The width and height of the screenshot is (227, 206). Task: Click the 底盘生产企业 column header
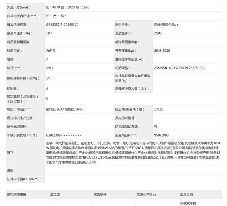146,194
